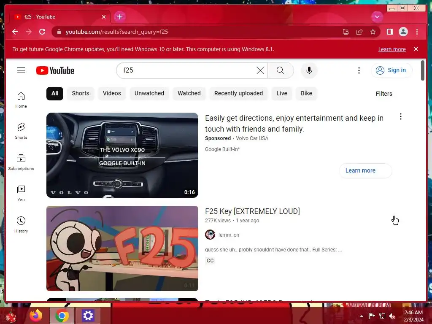Click the YouTube logo
This screenshot has width=432, height=324.
(55, 70)
